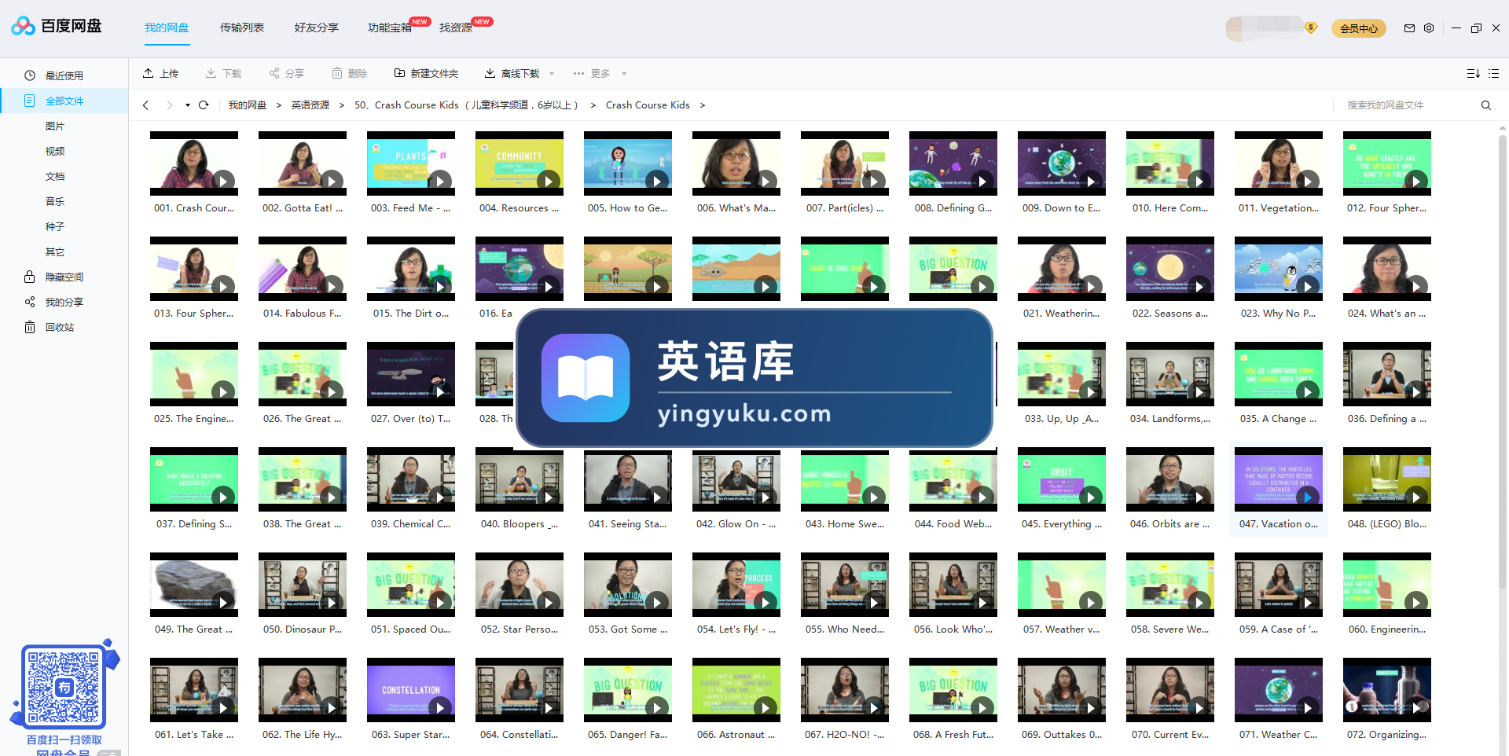Select file name 040. Bloopers

pos(520,524)
